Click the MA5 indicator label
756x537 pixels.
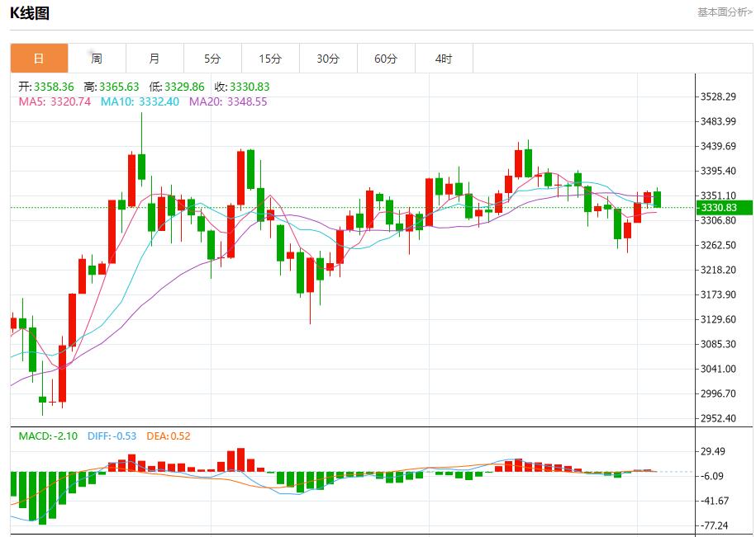(x=55, y=101)
